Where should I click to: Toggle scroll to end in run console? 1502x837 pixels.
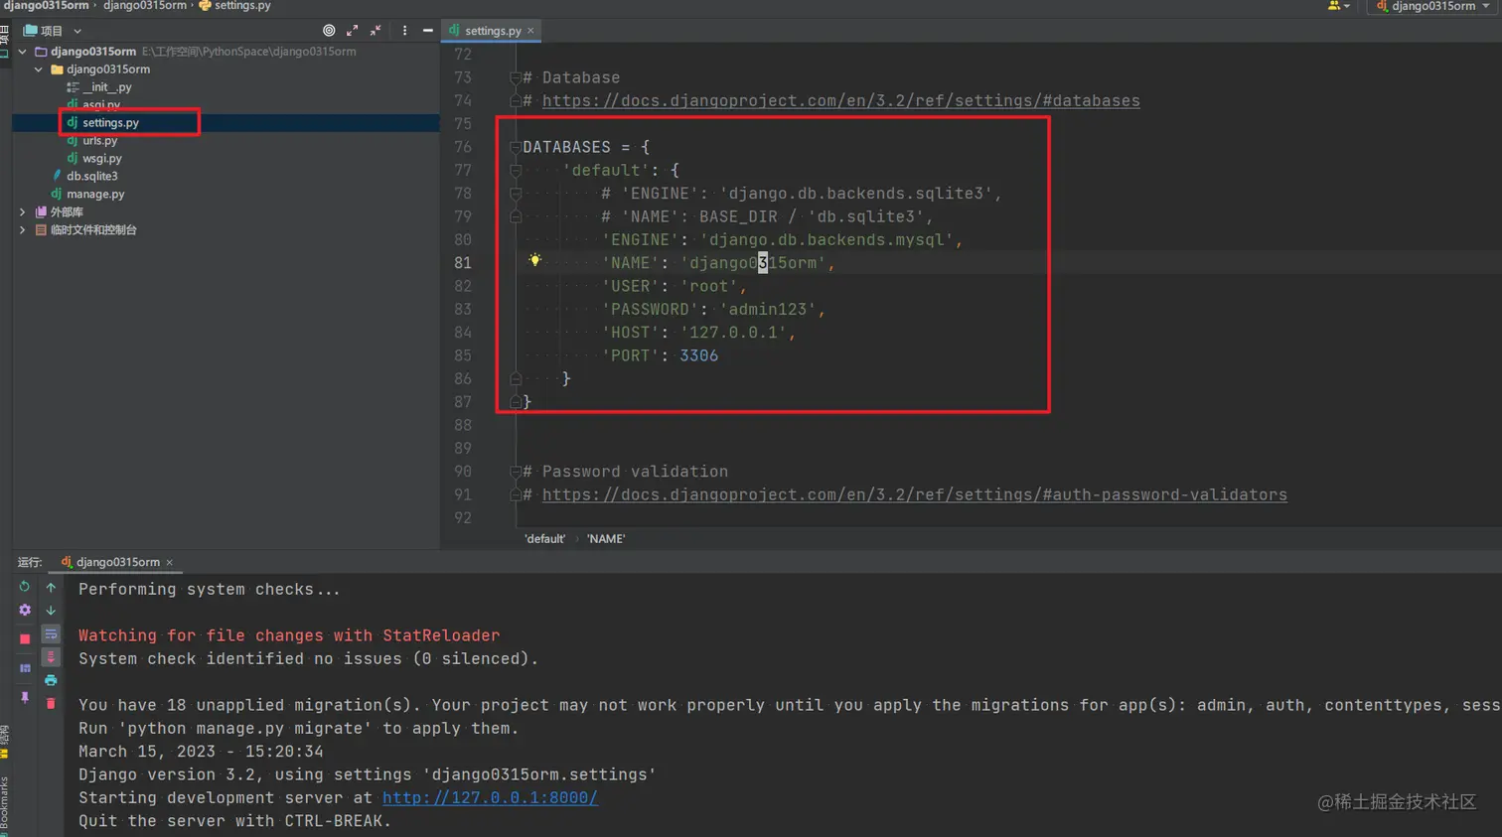tap(51, 657)
